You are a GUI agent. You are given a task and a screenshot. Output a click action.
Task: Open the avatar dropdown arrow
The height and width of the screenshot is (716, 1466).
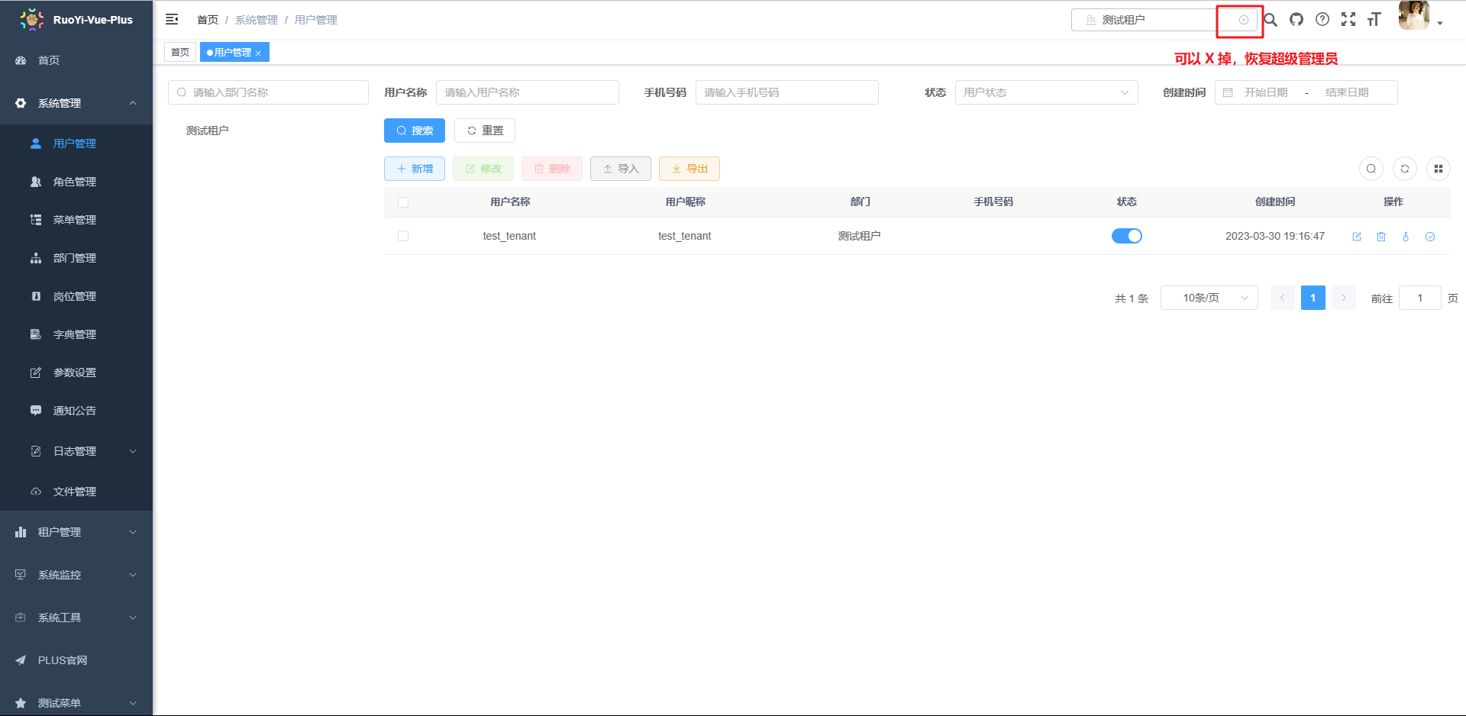point(1440,24)
